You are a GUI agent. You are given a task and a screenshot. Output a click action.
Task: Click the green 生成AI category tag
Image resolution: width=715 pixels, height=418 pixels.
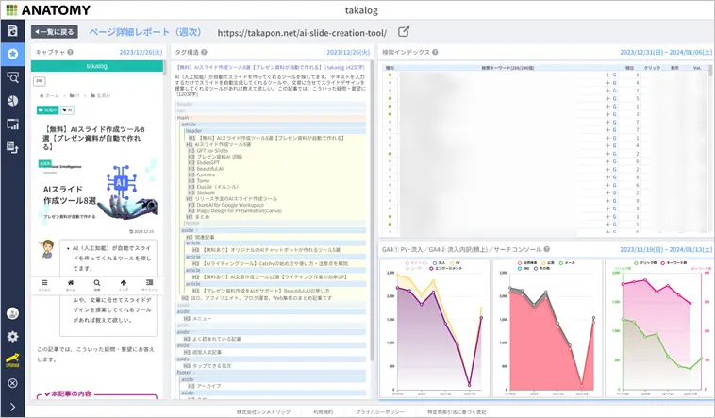(x=47, y=110)
